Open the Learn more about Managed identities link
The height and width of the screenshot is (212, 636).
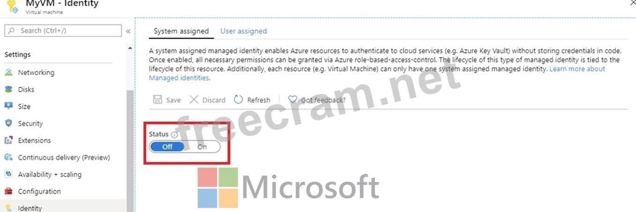(x=577, y=69)
